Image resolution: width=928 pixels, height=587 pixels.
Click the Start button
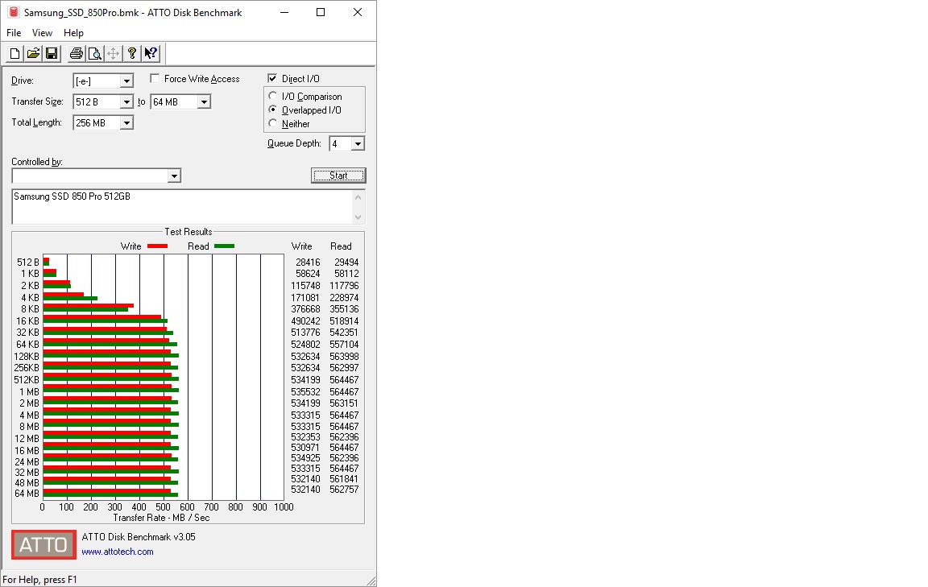point(338,176)
